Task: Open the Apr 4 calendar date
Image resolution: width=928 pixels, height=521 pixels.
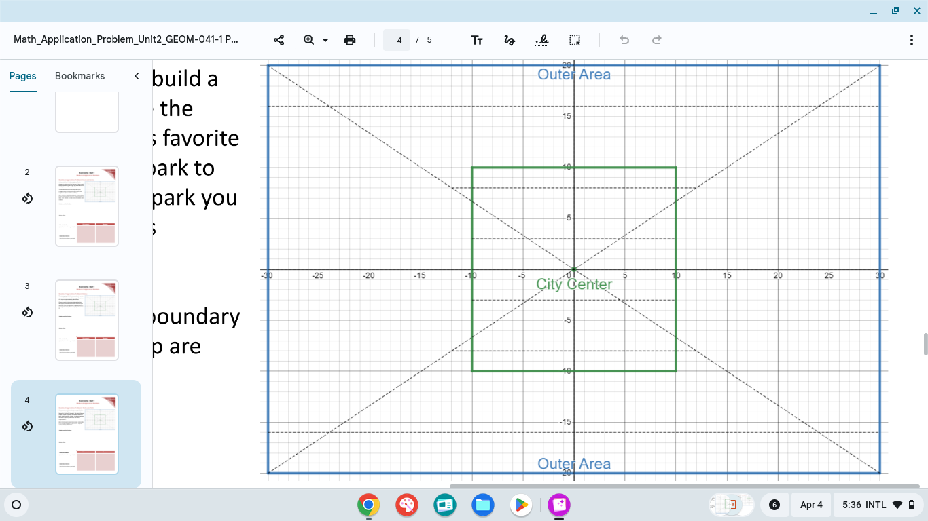Action: click(x=811, y=505)
